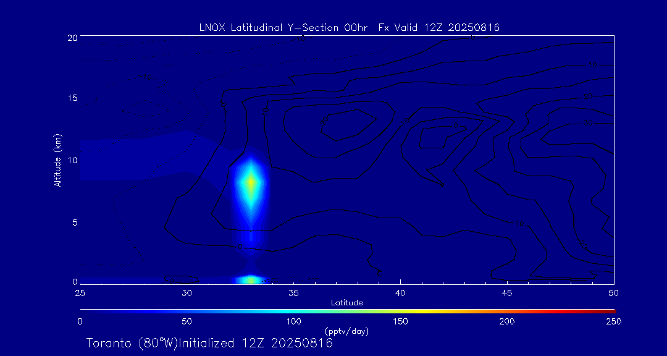
Task: Click the latitude axis tick label "35"
Action: click(x=293, y=293)
